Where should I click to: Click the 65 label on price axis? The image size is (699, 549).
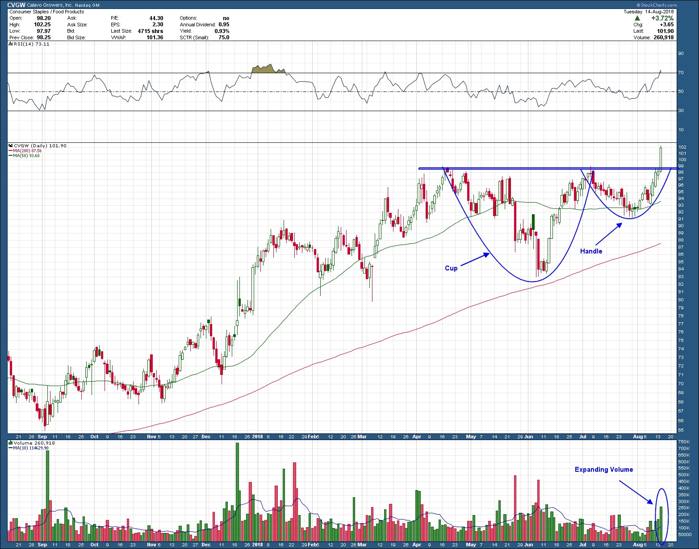(681, 430)
